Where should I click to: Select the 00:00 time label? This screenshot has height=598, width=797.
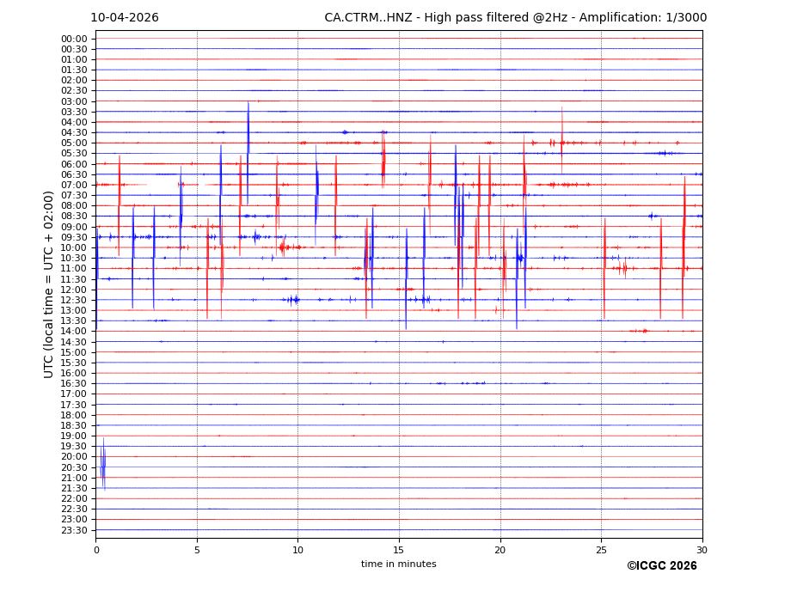tap(74, 39)
